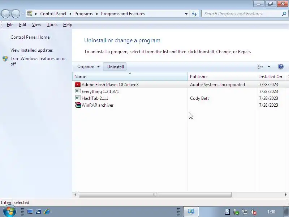
Task: Click the taskbar clock showing 1:30
Action: click(x=271, y=212)
